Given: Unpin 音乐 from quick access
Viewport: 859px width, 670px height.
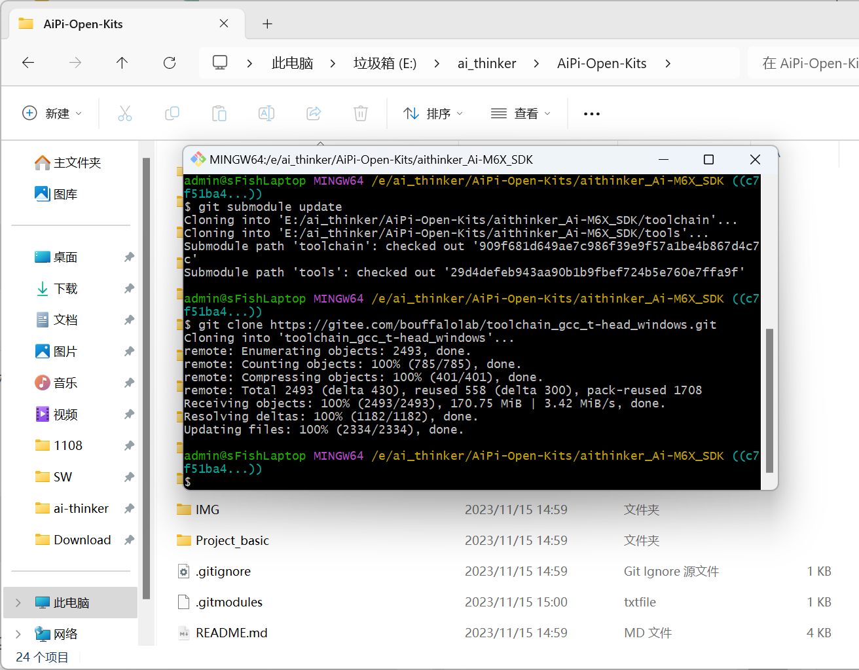Looking at the screenshot, I should (129, 383).
